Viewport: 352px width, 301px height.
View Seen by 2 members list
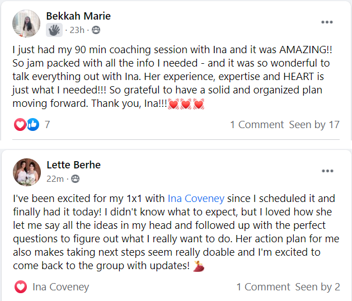pyautogui.click(x=317, y=287)
